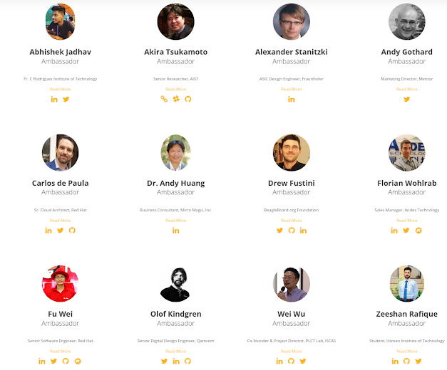Click Akira Tsukamoto's website link icon
The image size is (447, 370).
coord(164,99)
